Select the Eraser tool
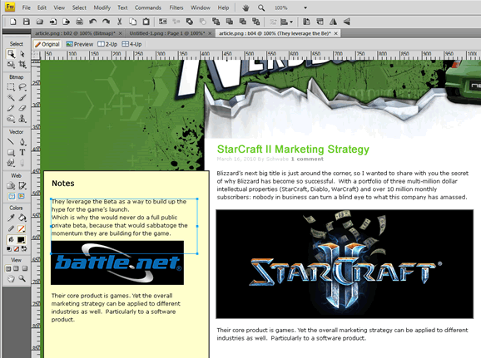Image resolution: width=481 pixels, height=358 pixels. point(22,108)
